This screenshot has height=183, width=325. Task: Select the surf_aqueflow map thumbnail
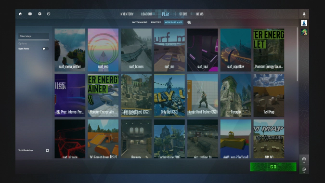pos(235,50)
